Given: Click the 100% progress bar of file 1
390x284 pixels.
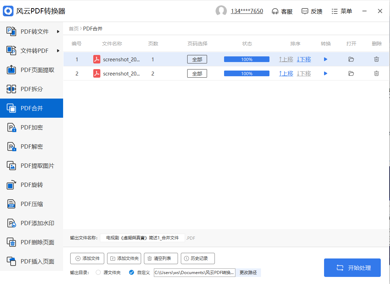Looking at the screenshot, I should tap(246, 59).
